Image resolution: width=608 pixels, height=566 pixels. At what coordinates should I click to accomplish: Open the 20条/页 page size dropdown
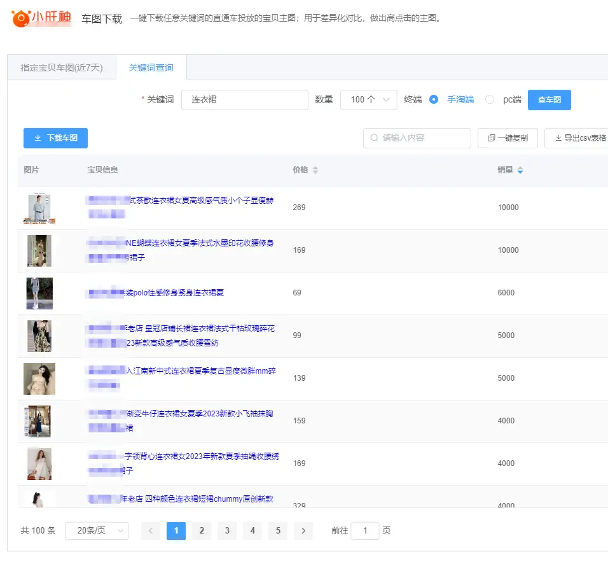point(97,530)
